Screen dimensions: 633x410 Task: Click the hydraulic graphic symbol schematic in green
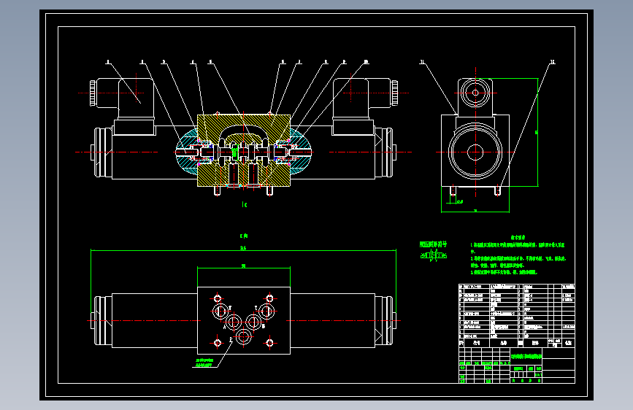click(434, 255)
